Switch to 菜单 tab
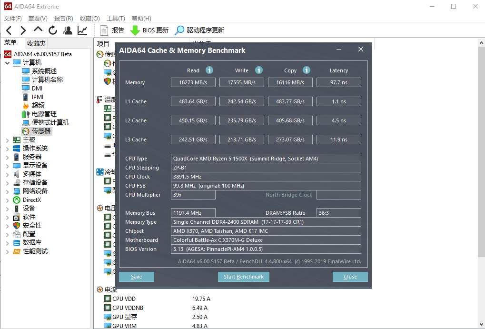 pos(10,43)
